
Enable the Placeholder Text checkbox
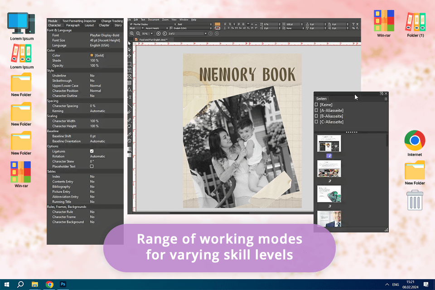click(92, 166)
